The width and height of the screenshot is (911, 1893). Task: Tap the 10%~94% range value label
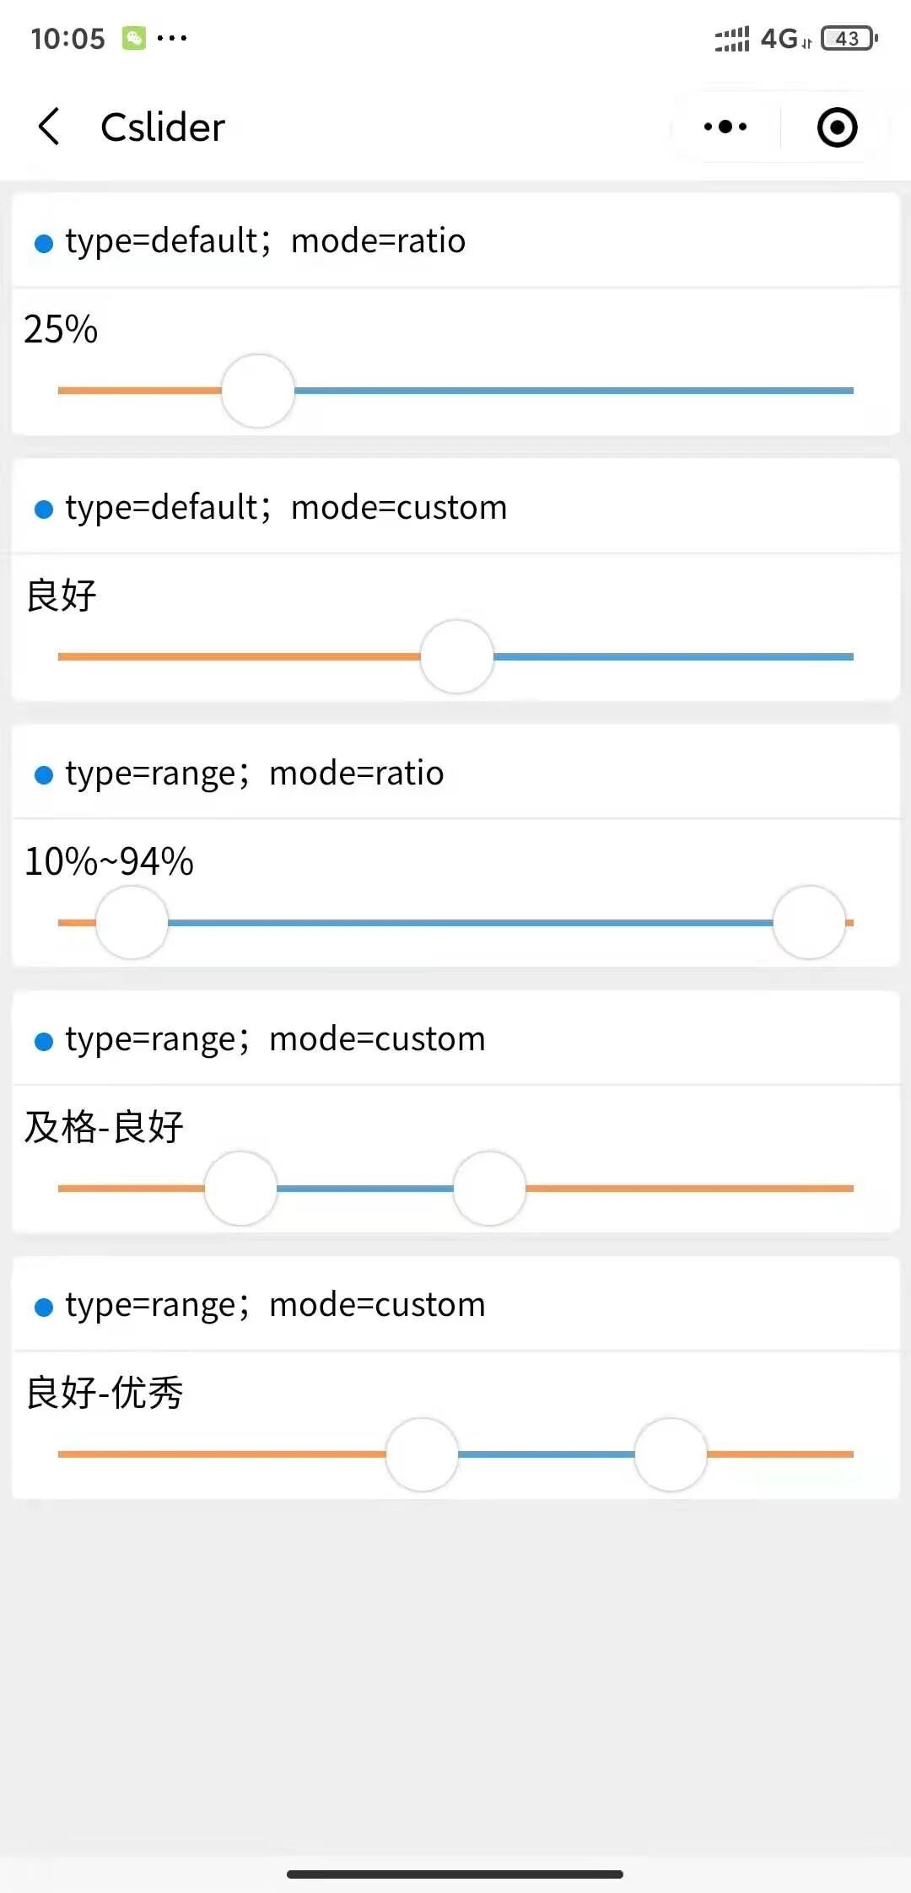pyautogui.click(x=110, y=861)
